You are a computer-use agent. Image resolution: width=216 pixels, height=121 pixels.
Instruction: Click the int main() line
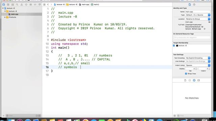tap(60, 48)
